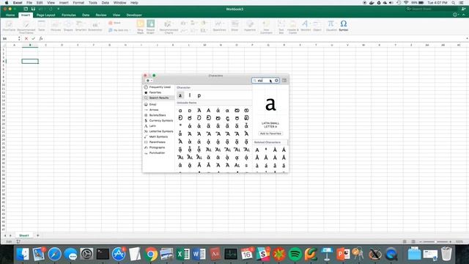The width and height of the screenshot is (469, 264).
Task: Insert a PivotTable from the ribbon
Action: coord(9,26)
